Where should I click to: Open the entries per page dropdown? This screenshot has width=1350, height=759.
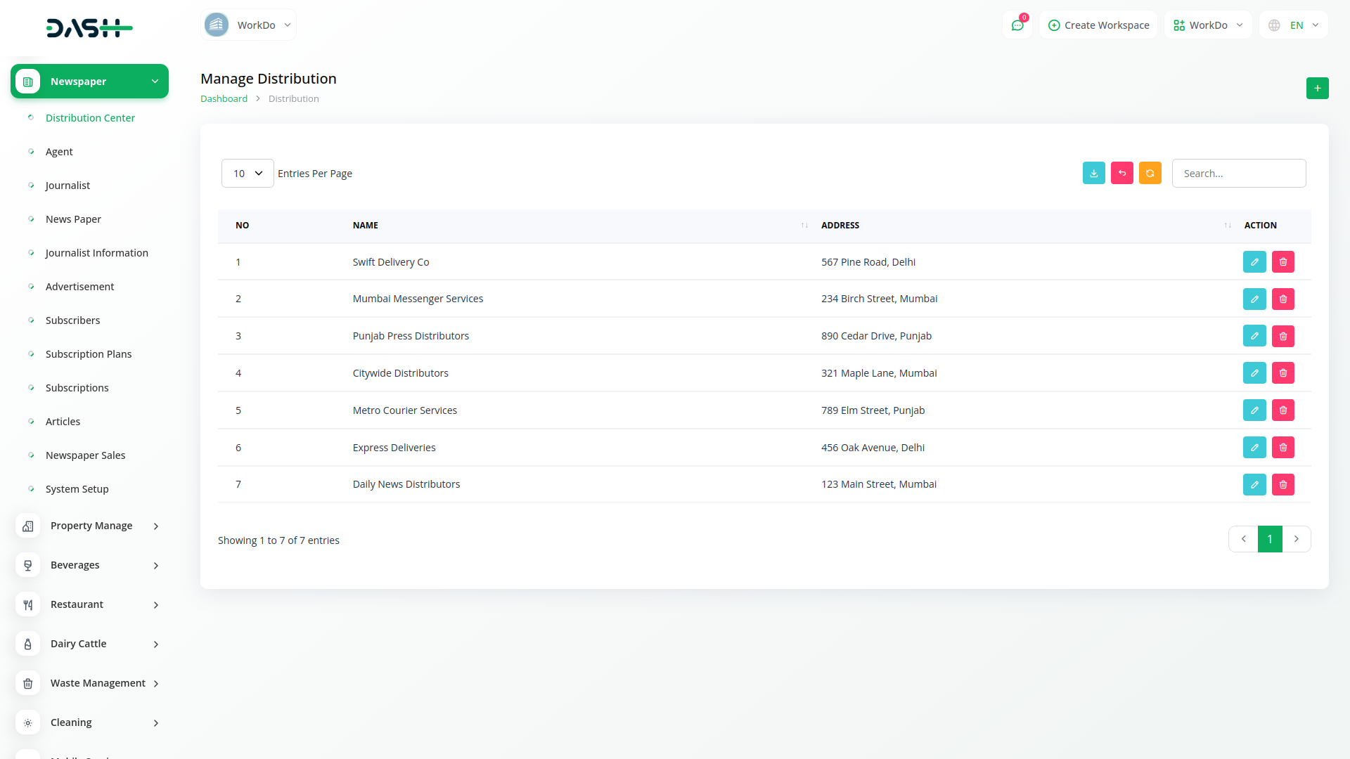[247, 173]
